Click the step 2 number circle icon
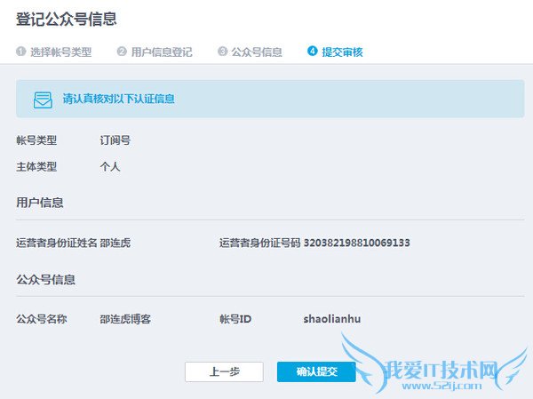The image size is (533, 399). (122, 52)
